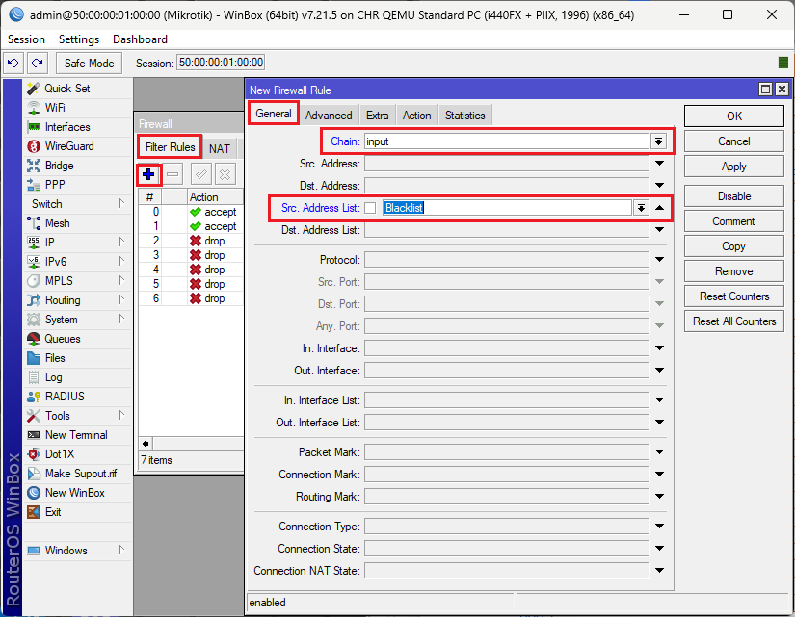Expand the Packet Mark field
795x617 pixels.
(x=660, y=451)
